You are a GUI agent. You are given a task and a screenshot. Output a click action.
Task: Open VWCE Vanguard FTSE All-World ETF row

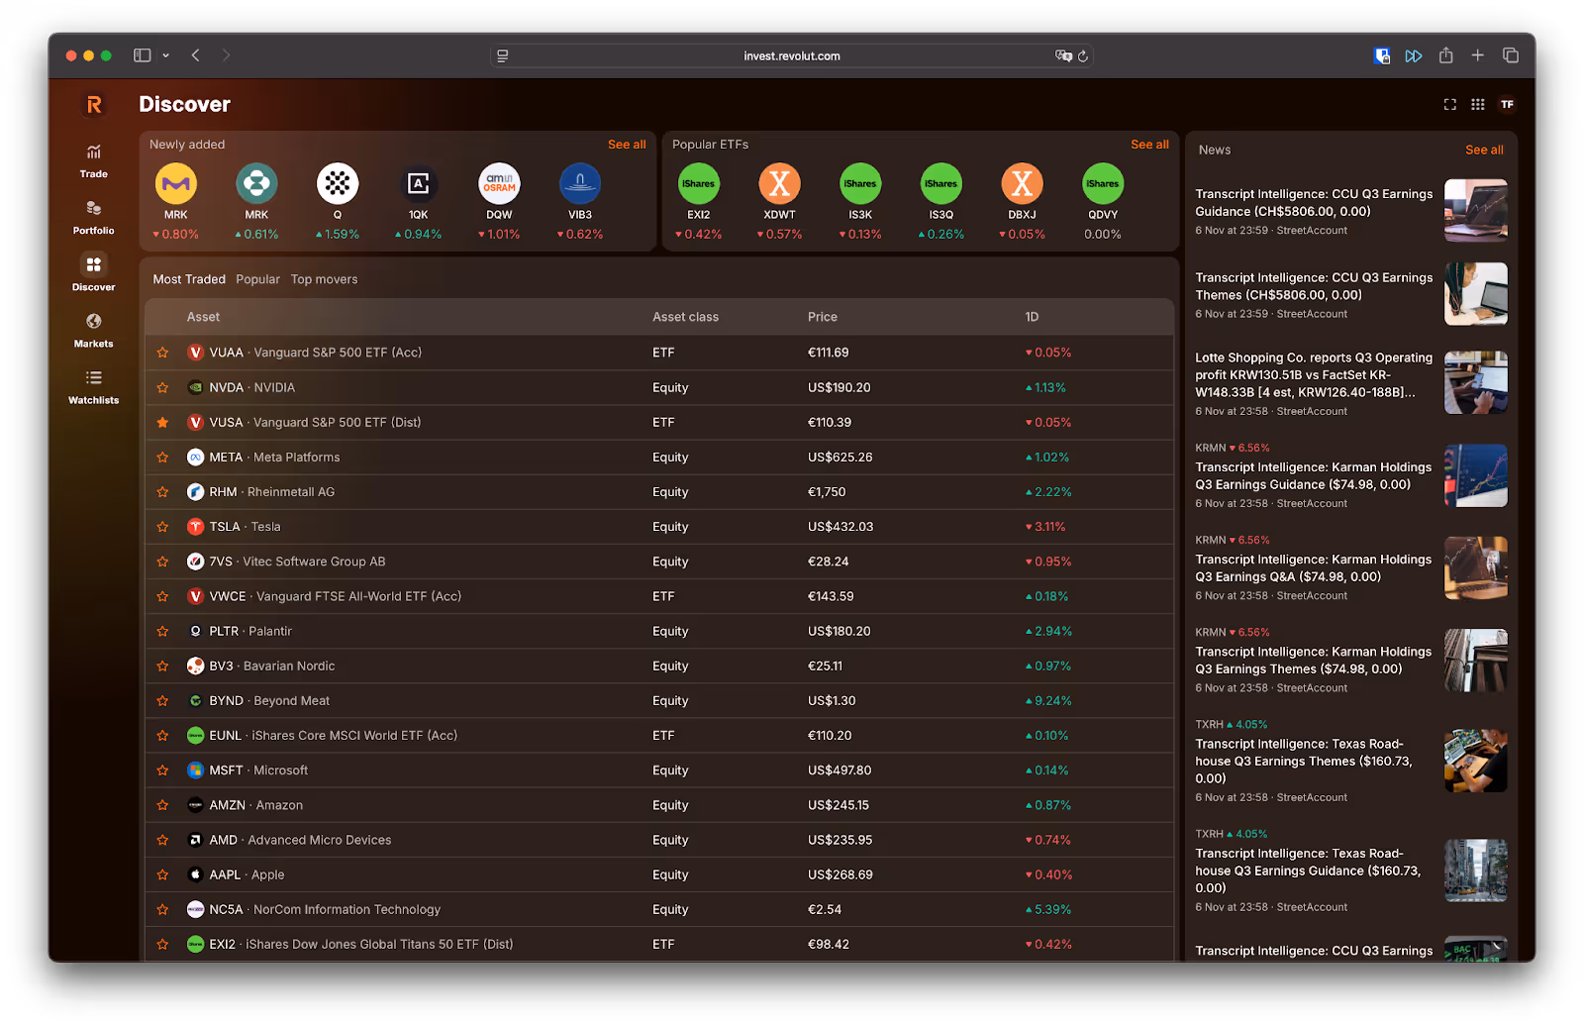click(x=658, y=596)
